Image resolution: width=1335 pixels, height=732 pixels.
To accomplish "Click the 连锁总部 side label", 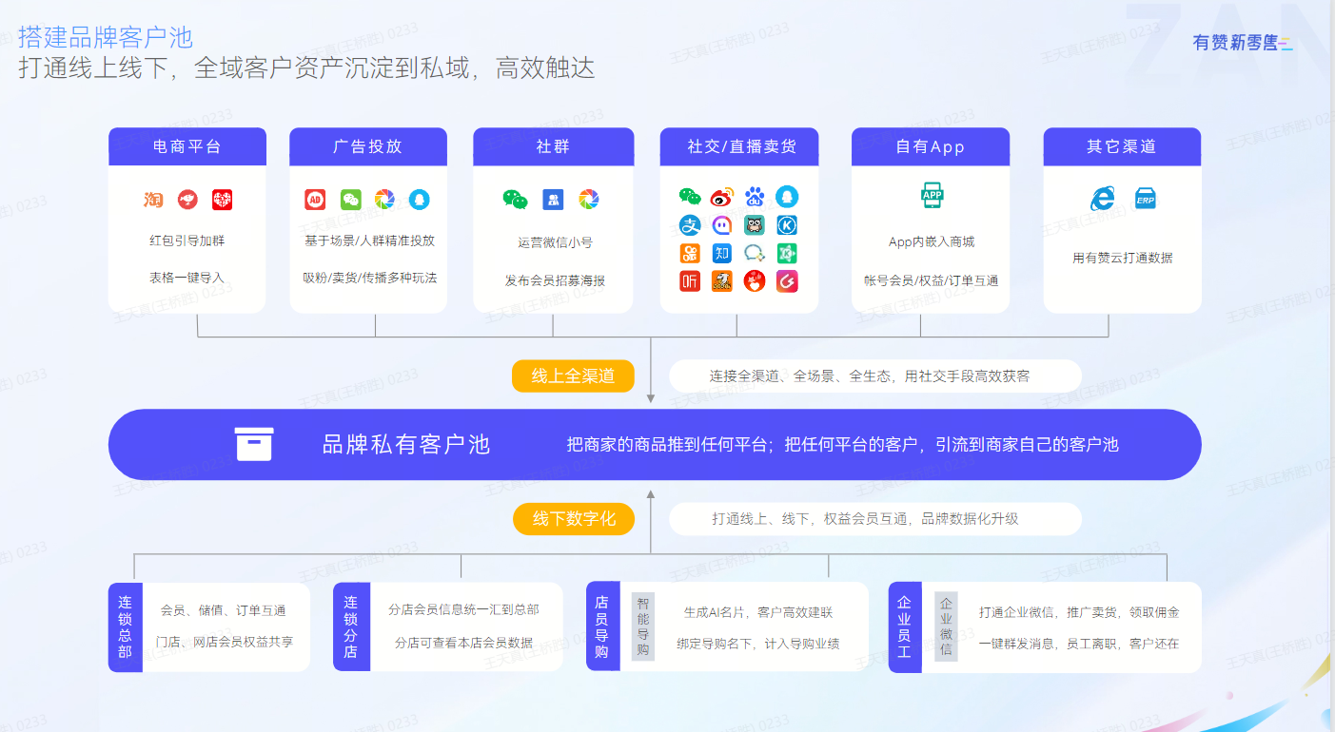I will (125, 627).
